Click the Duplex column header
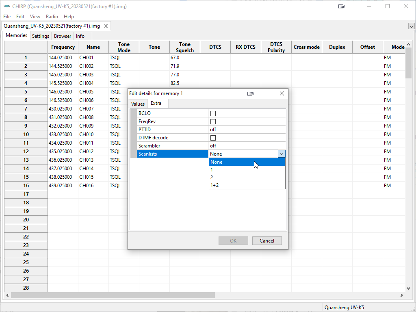Viewport: 416px width, 312px height. pos(337,47)
